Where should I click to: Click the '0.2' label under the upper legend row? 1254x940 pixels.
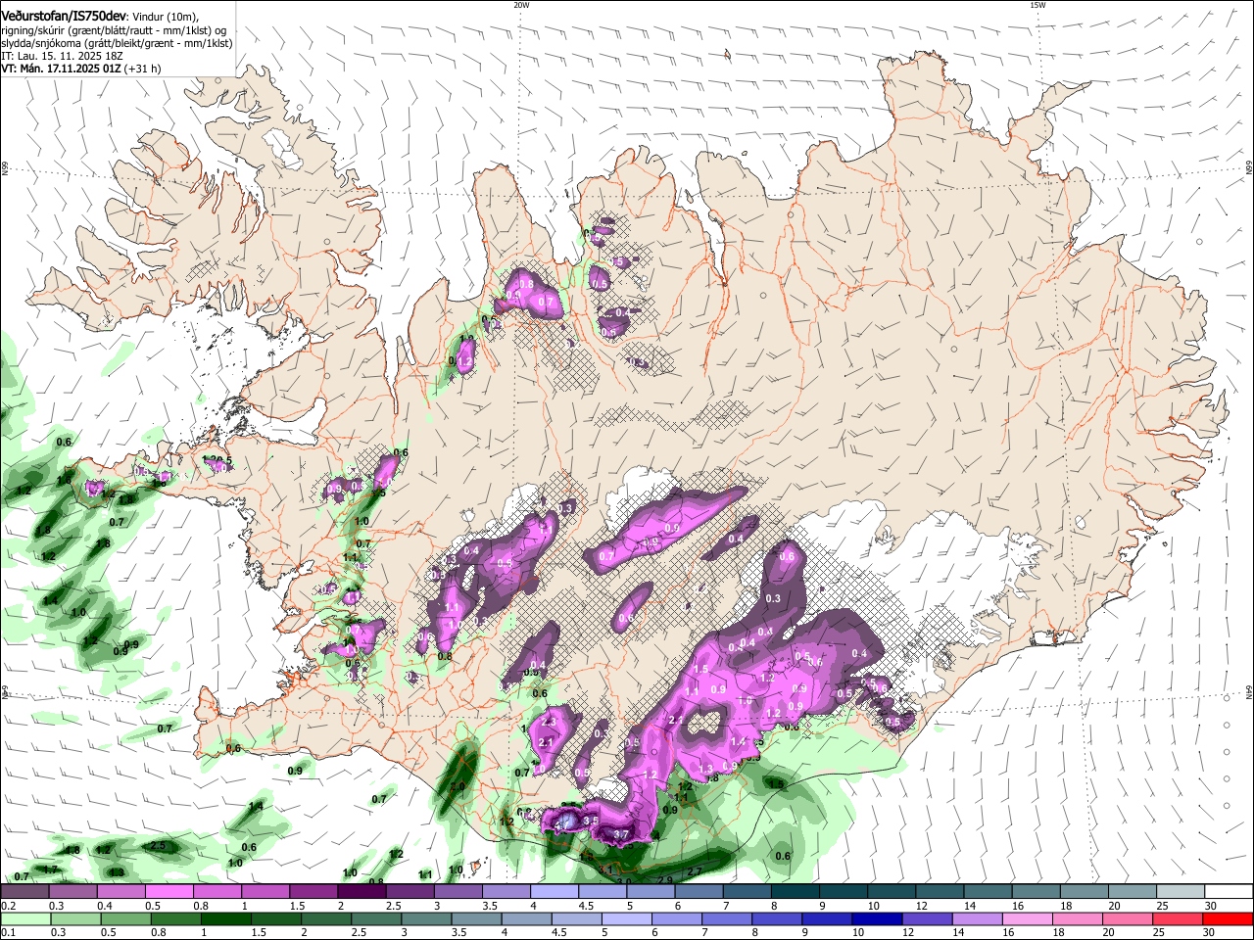click(8, 906)
